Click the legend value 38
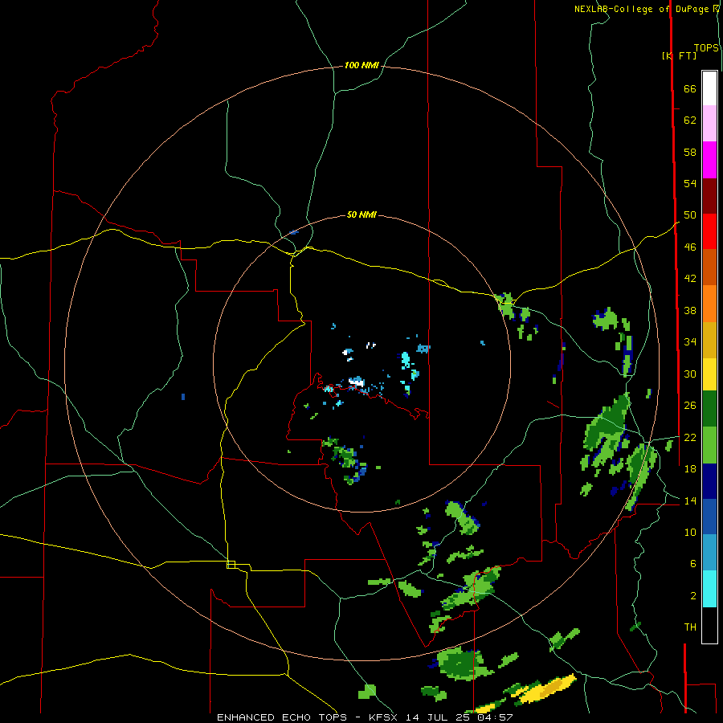Screen dimensions: 723x723 690,311
